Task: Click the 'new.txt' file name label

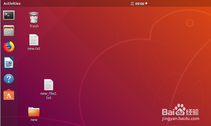Action: click(34, 49)
